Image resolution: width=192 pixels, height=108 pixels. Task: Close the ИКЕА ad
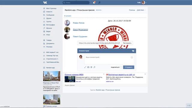coord(104,74)
